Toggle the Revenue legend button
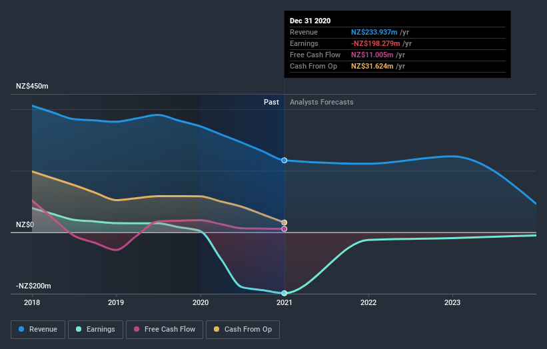547x349 pixels. [x=38, y=330]
